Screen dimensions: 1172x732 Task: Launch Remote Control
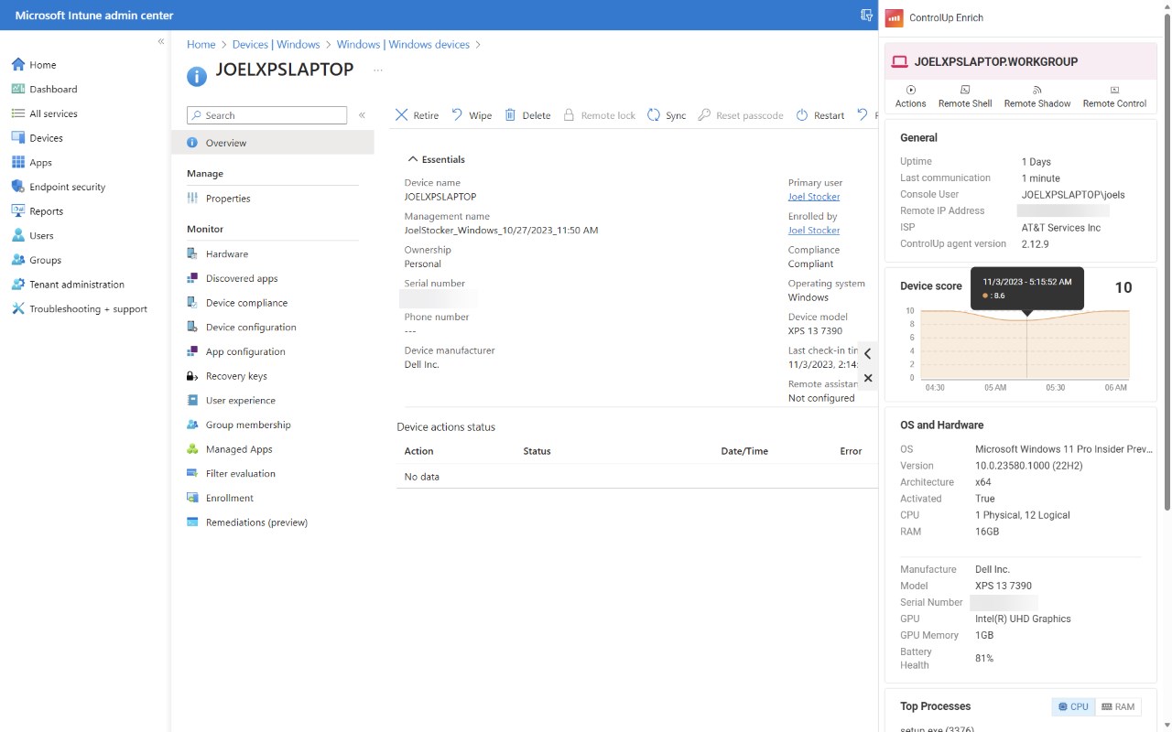point(1114,96)
